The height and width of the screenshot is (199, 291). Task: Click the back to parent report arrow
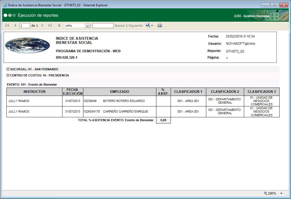[59, 26]
